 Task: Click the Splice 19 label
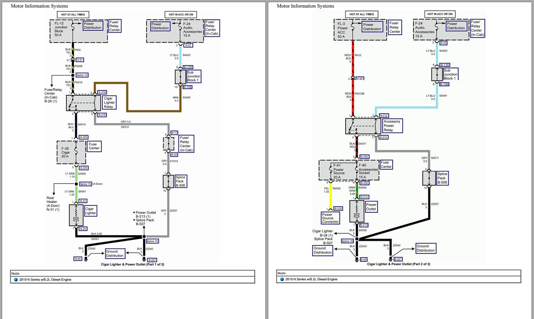click(85, 184)
